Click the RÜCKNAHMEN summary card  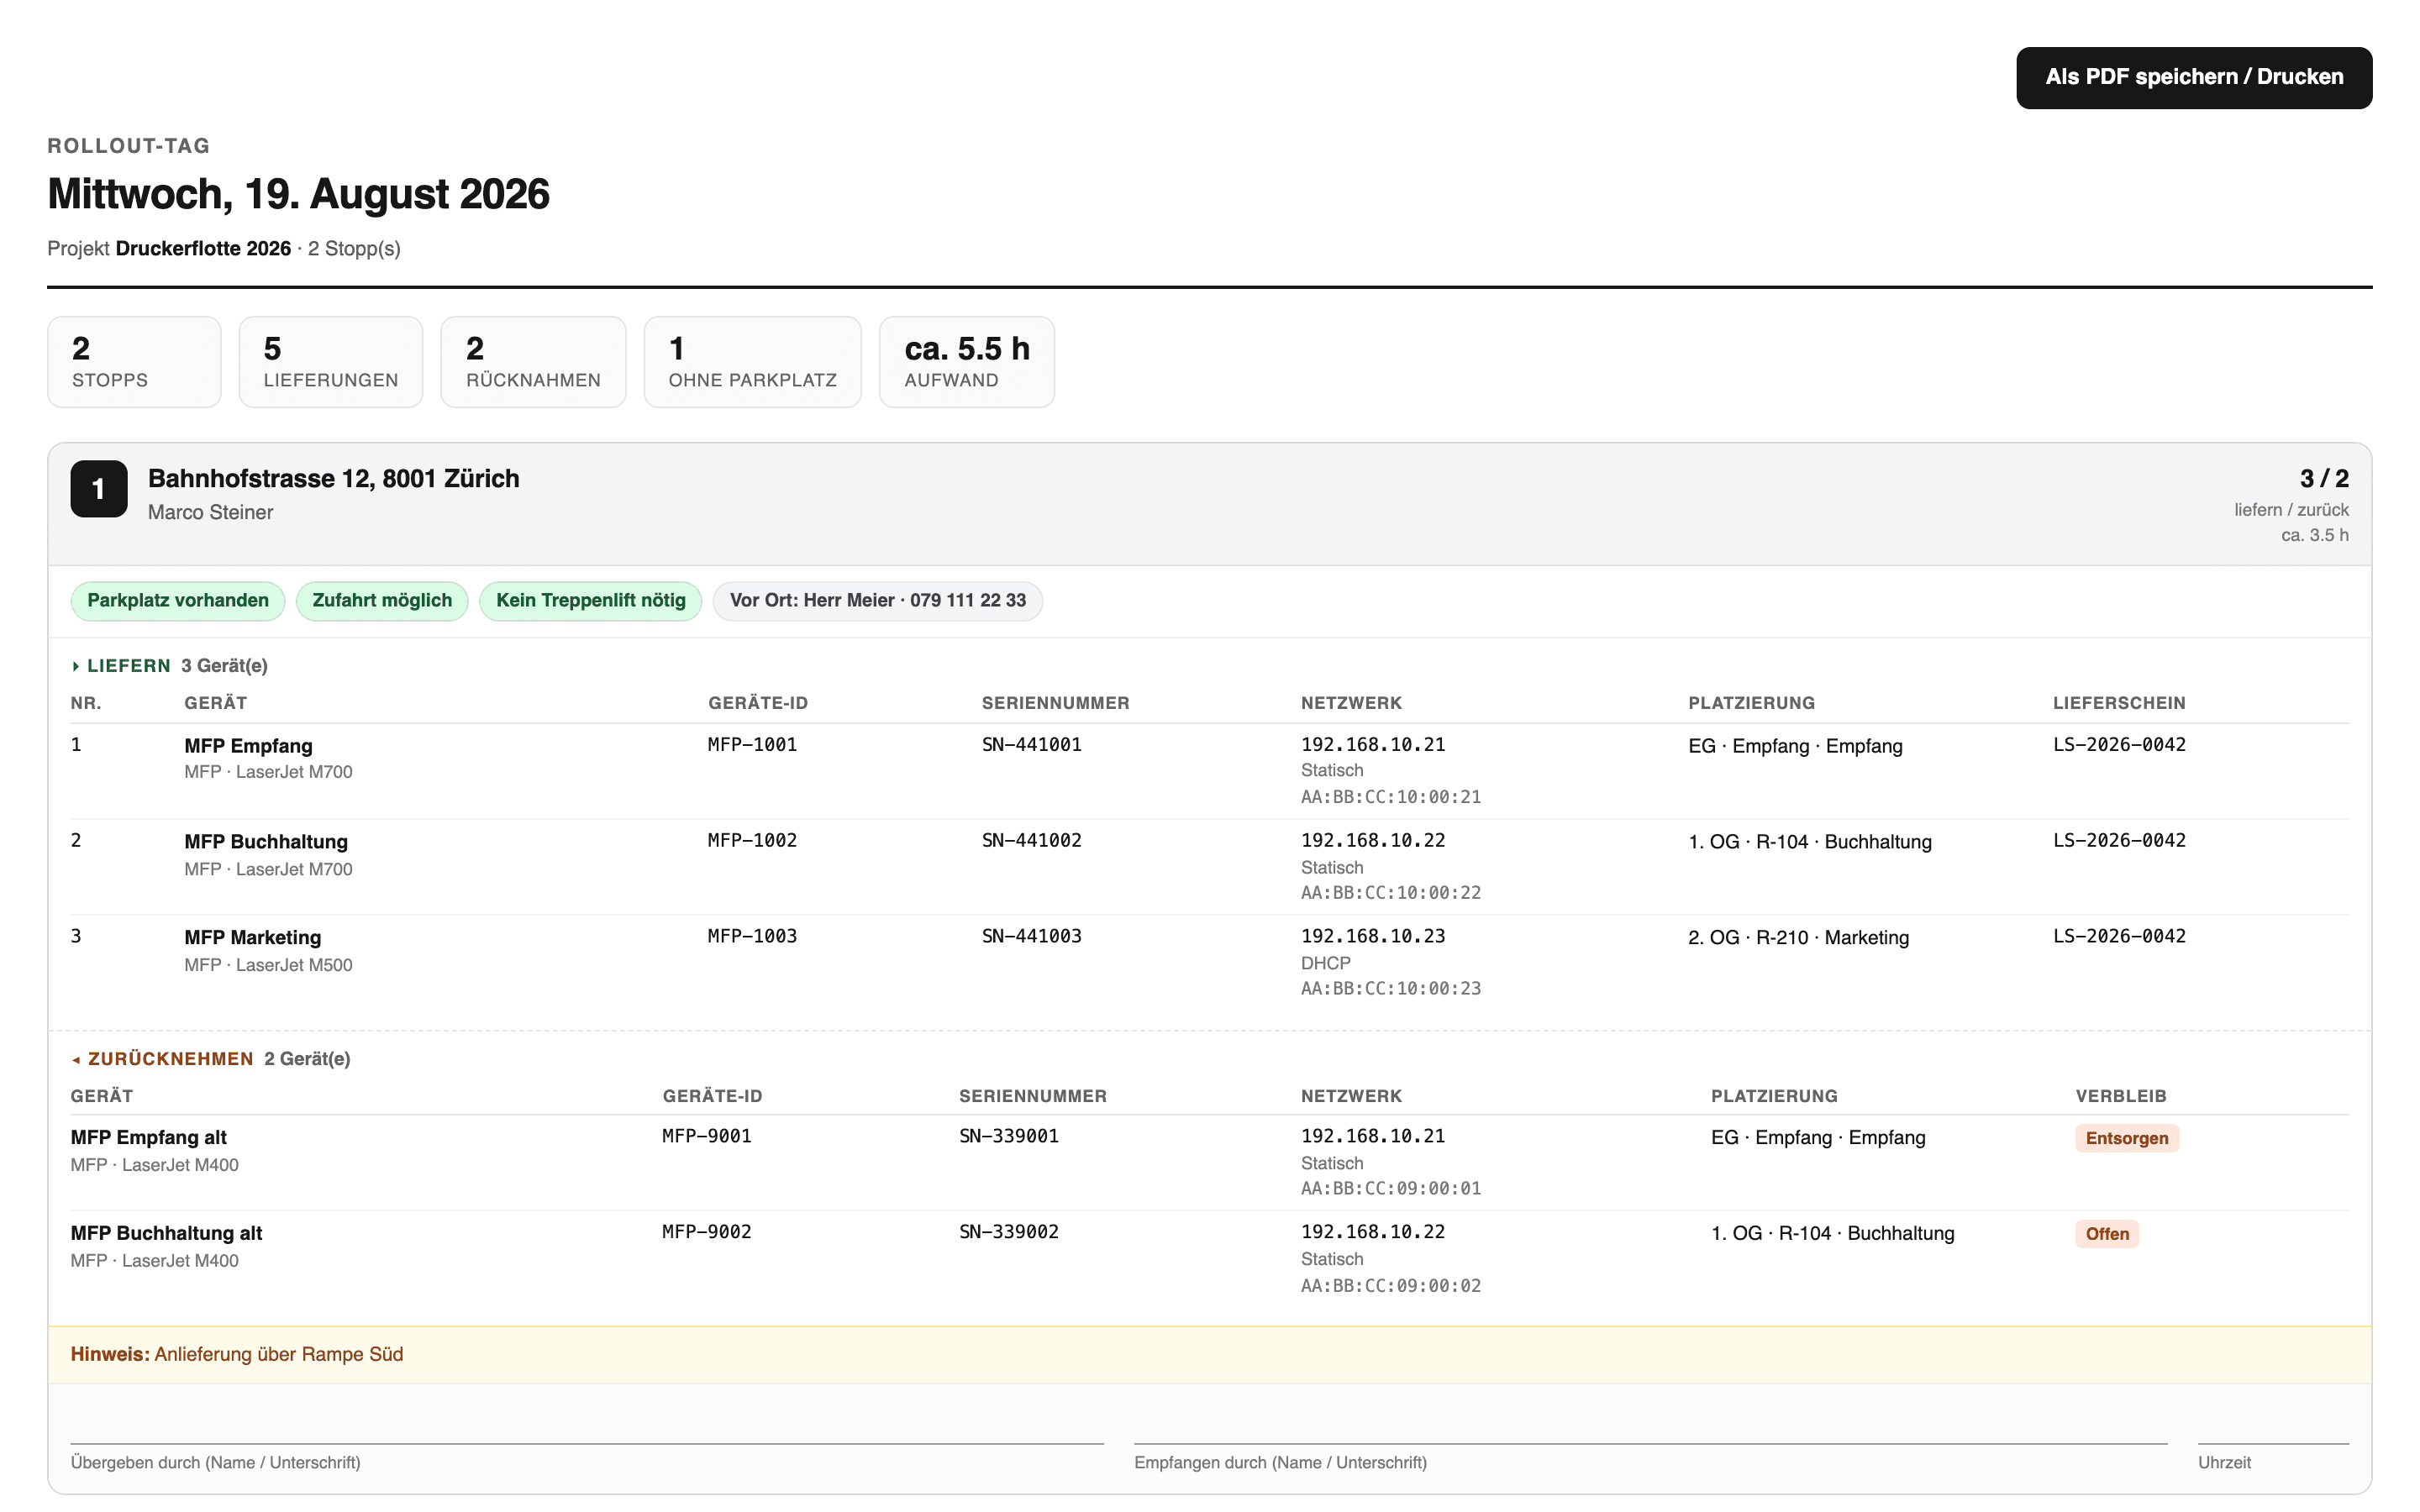(x=533, y=362)
